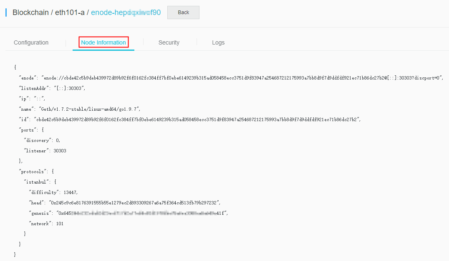Click the enode-hep…f90 breadcrumb link
Image resolution: width=449 pixels, height=261 pixels.
[126, 12]
